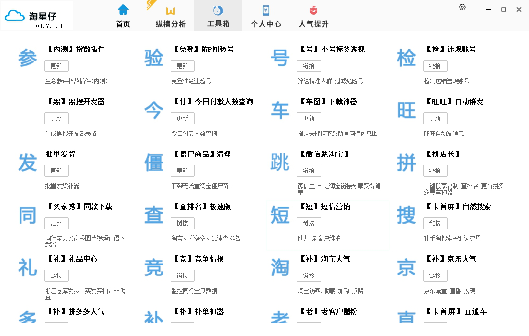Viewport: 529px width, 336px height.
Task: Open link for 【拼店长】
Action: point(435,171)
